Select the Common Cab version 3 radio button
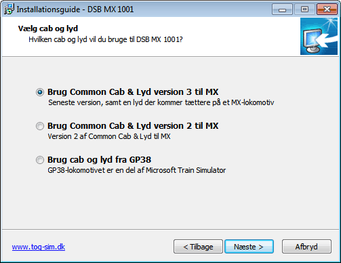The image size is (341, 263). 40,92
